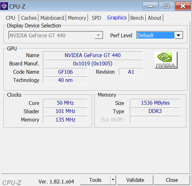Click the Core clock value 50 MHz
The image size is (192, 186).
(x=65, y=103)
